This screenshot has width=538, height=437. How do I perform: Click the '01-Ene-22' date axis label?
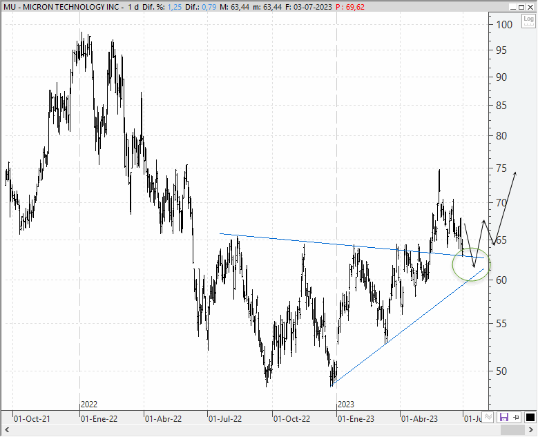click(99, 419)
